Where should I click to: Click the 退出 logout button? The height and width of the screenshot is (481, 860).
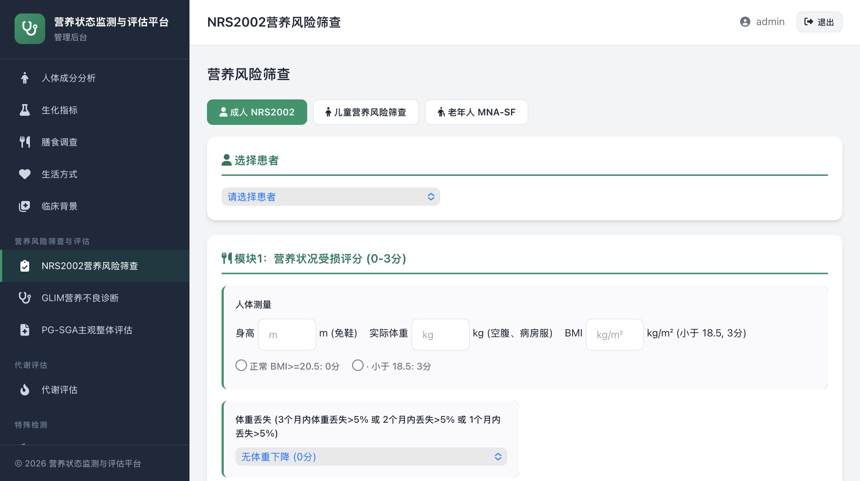pyautogui.click(x=819, y=22)
